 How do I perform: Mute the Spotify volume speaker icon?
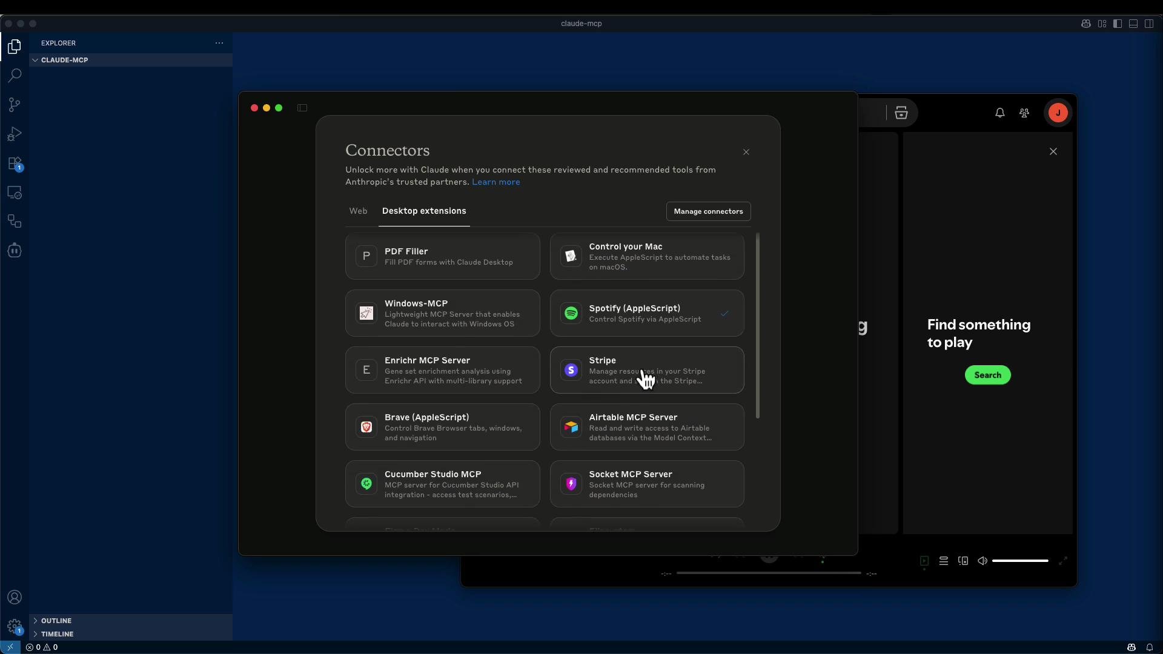(x=982, y=561)
